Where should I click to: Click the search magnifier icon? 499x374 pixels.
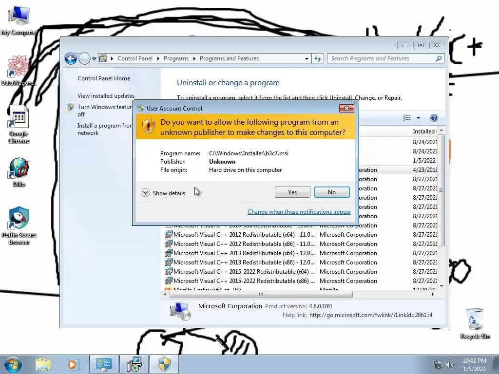(x=439, y=58)
